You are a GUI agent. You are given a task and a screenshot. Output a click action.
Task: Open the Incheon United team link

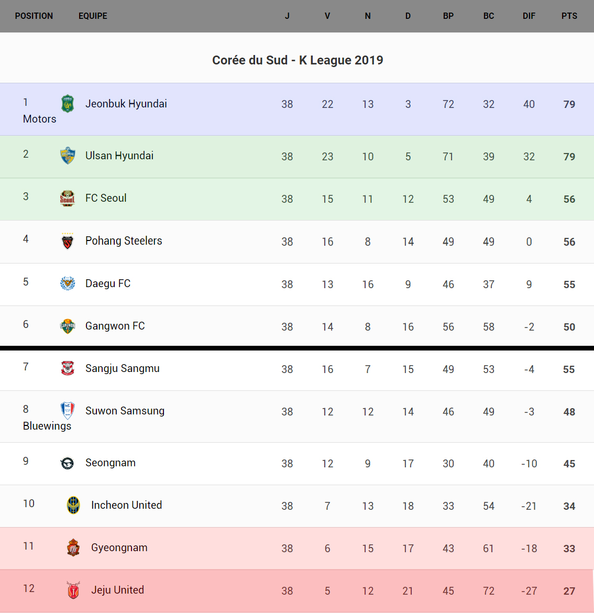click(126, 505)
